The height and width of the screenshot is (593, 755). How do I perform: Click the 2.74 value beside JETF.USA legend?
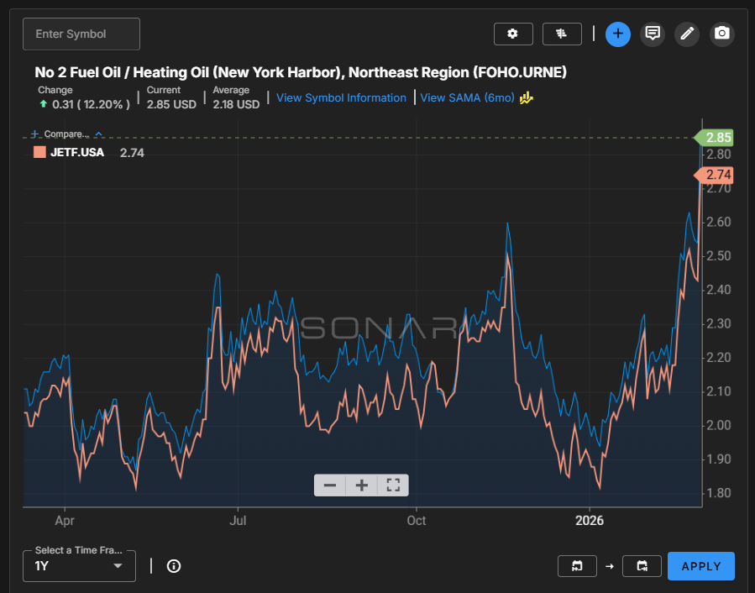pos(132,153)
